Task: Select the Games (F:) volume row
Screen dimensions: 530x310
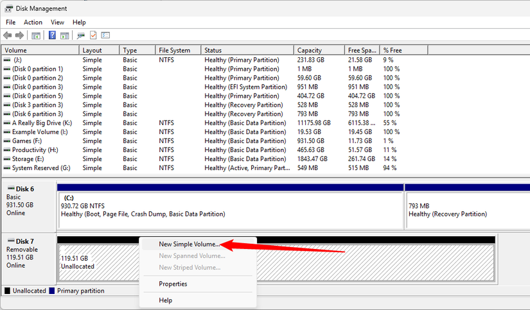Action: 26,141
